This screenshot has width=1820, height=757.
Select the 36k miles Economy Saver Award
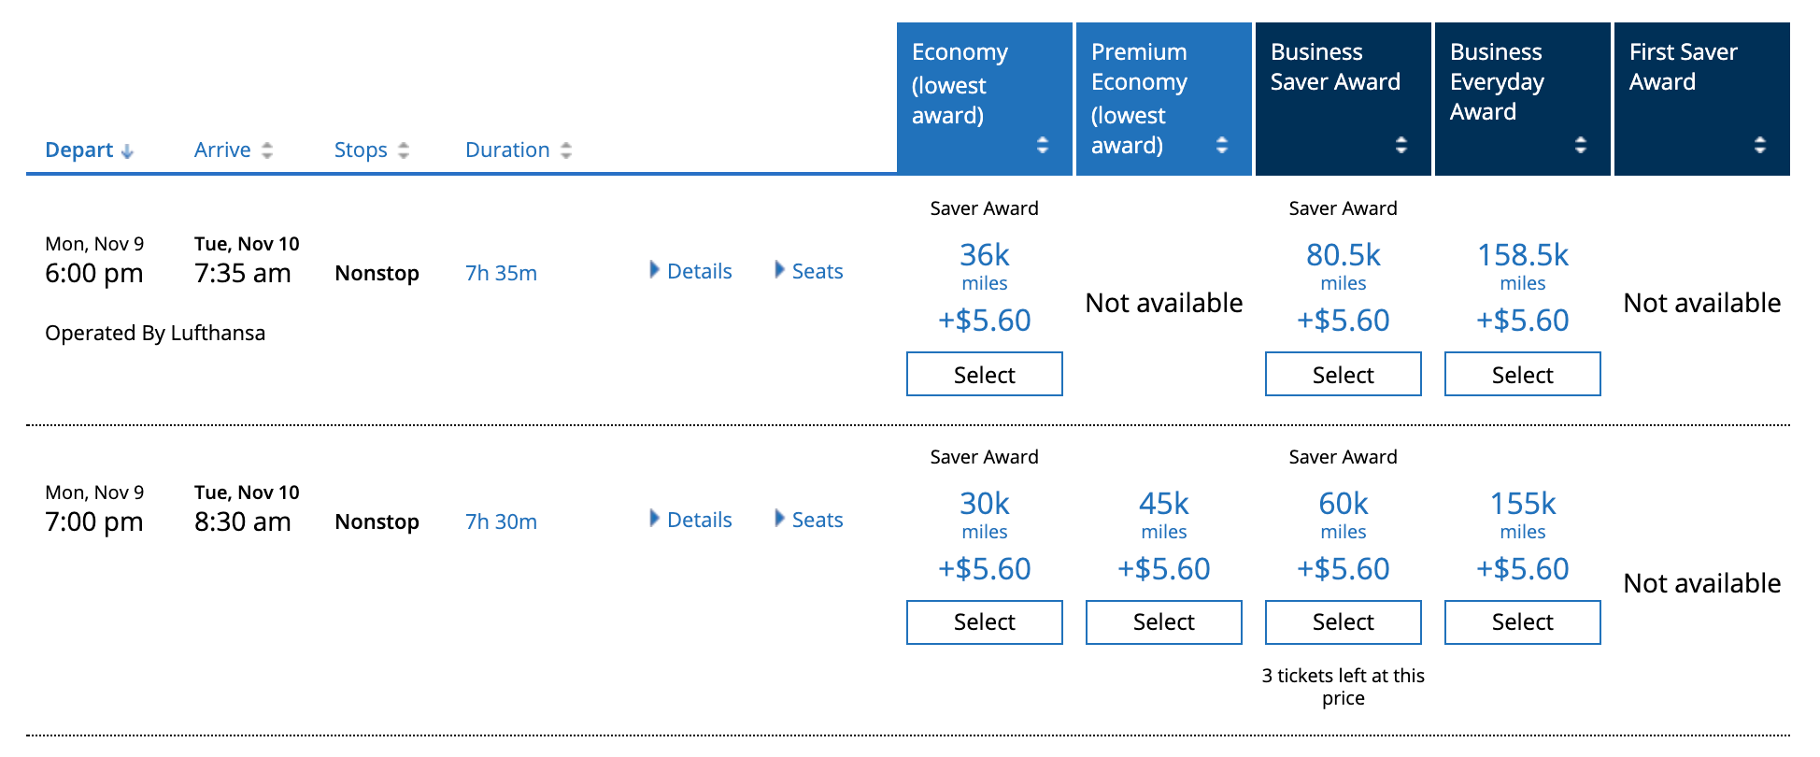click(x=984, y=374)
